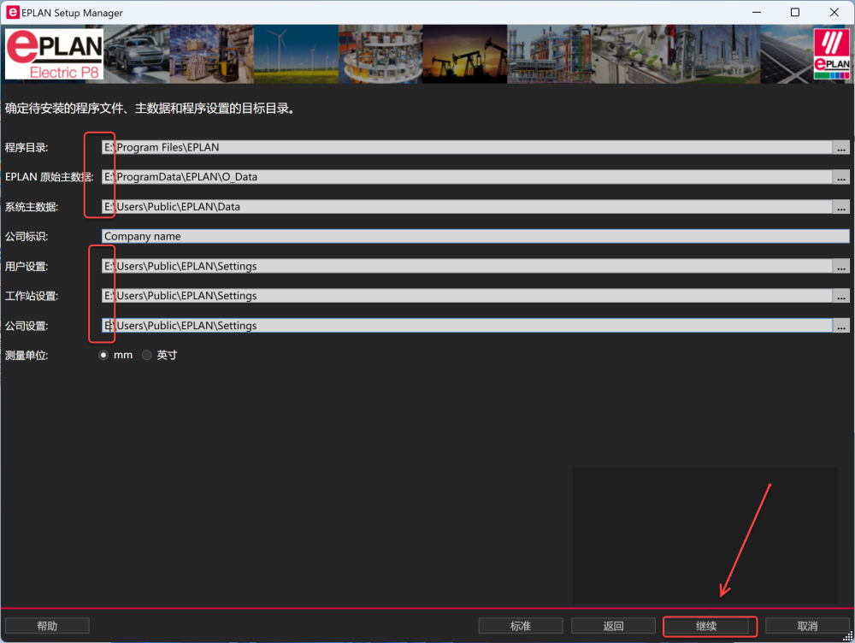Open folder picker for 系统主数据

coord(842,206)
